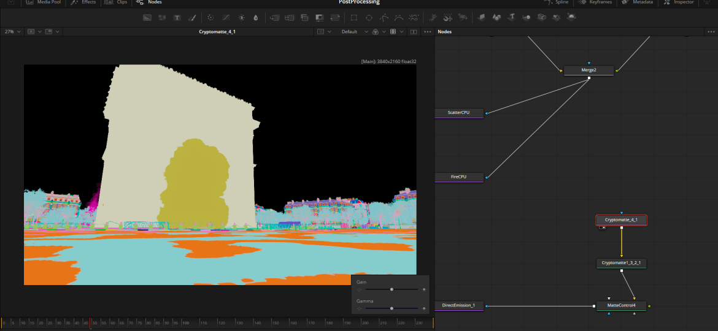Toggle the Inspector panel
718x331 pixels.
coord(679,2)
